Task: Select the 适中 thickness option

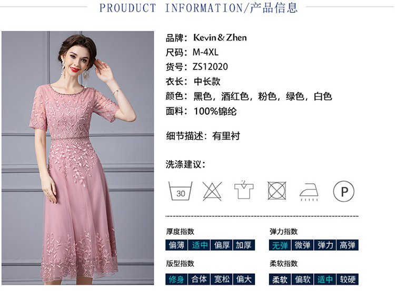Action: pos(199,245)
